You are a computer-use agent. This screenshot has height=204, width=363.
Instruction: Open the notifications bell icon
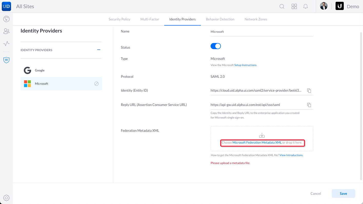pos(306,6)
